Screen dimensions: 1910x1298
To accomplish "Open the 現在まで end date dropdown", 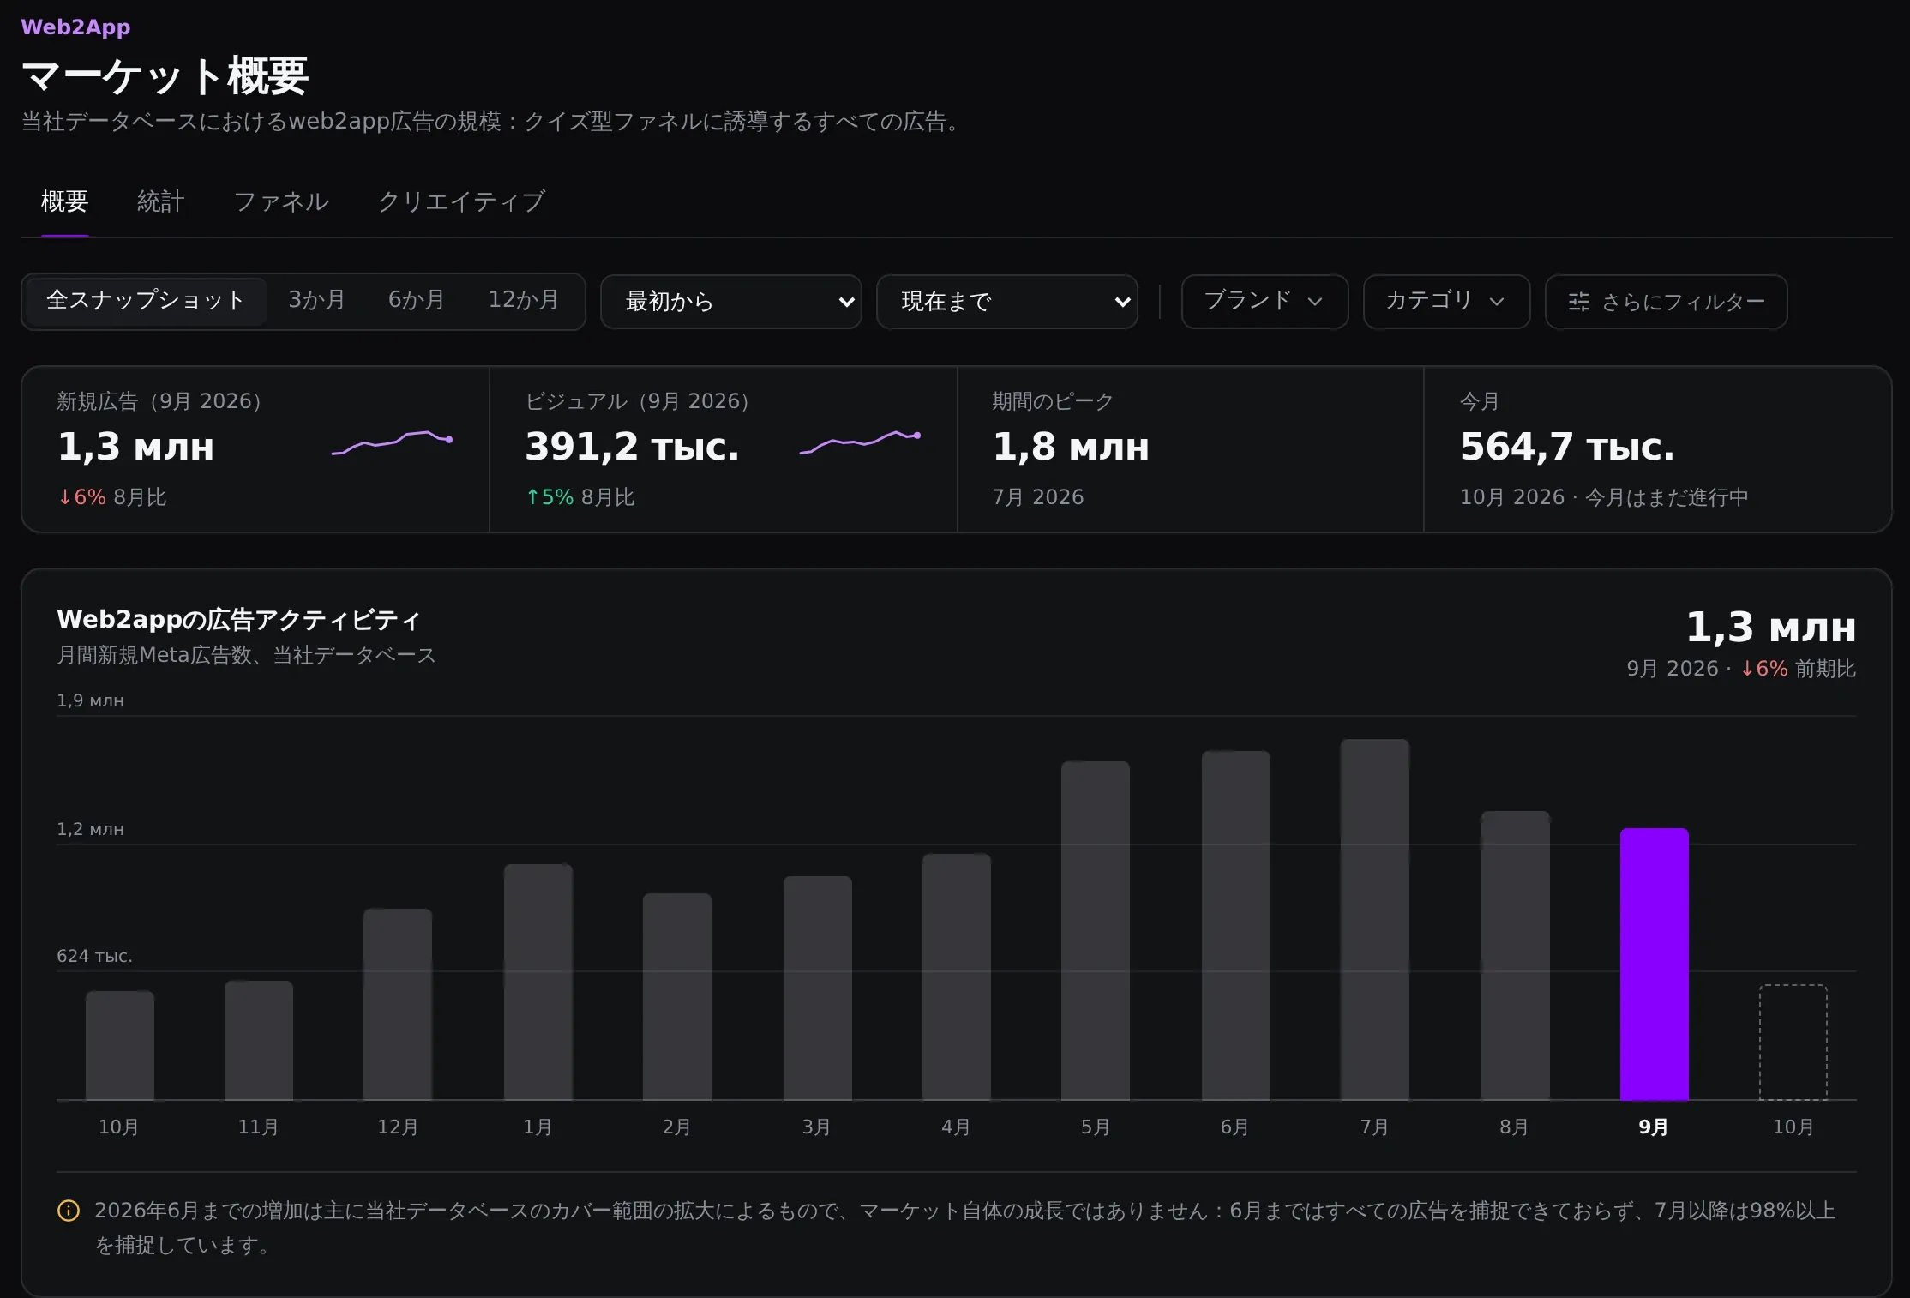I will 1007,302.
